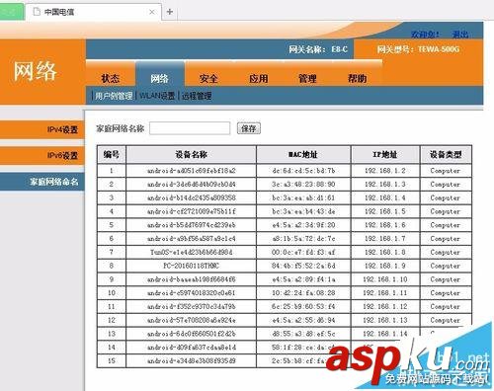
Task: Select IP address 192.168.1.8
Action: point(385,252)
